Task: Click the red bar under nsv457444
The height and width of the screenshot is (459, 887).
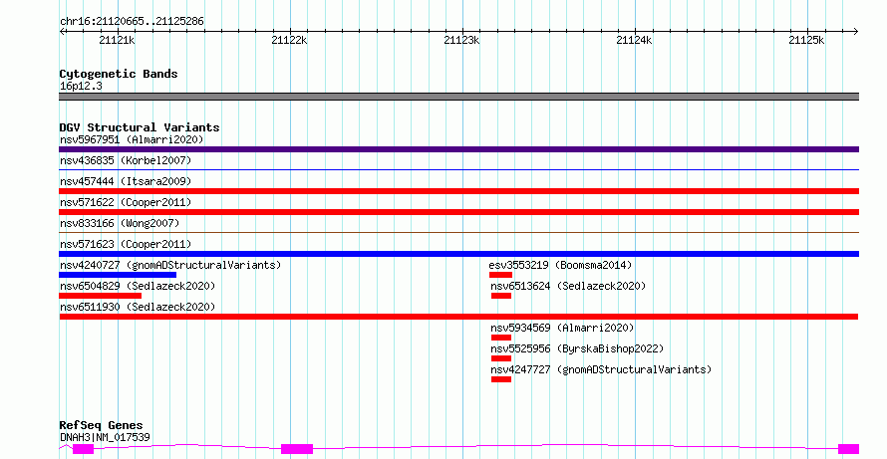Action: pos(458,191)
